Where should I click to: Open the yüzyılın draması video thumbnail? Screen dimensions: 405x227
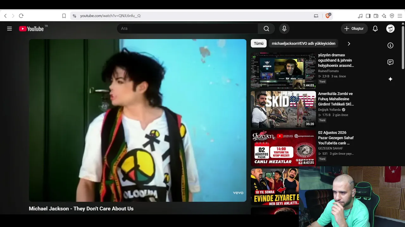click(283, 71)
